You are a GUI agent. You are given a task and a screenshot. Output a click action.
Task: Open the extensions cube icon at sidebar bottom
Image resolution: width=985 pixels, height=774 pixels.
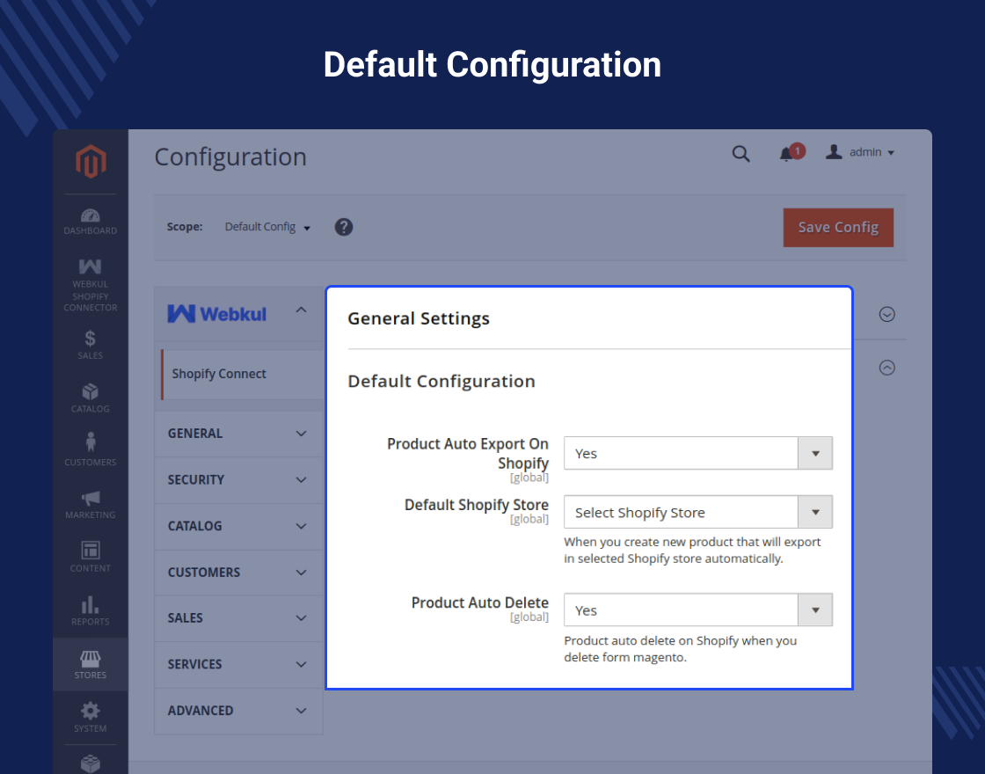click(x=91, y=763)
